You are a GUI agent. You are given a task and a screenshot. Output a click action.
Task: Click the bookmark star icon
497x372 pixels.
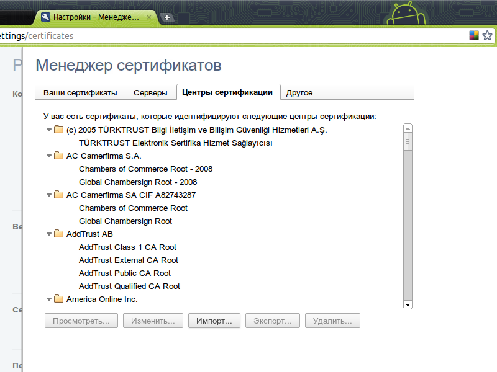coord(487,35)
